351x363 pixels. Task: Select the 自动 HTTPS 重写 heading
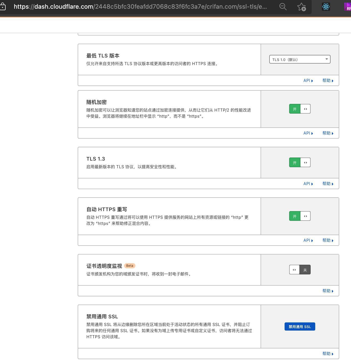[107, 209]
